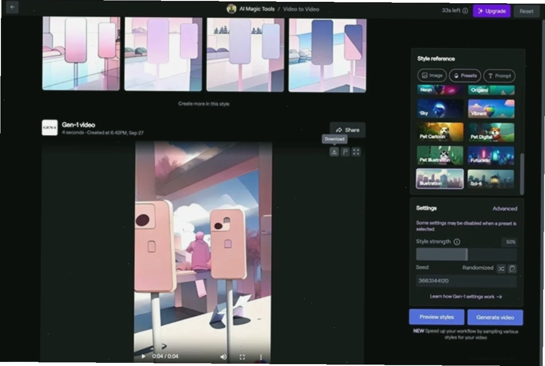Viewport: 545px width, 366px height.
Task: Switch to Image style reference tab
Action: [432, 76]
